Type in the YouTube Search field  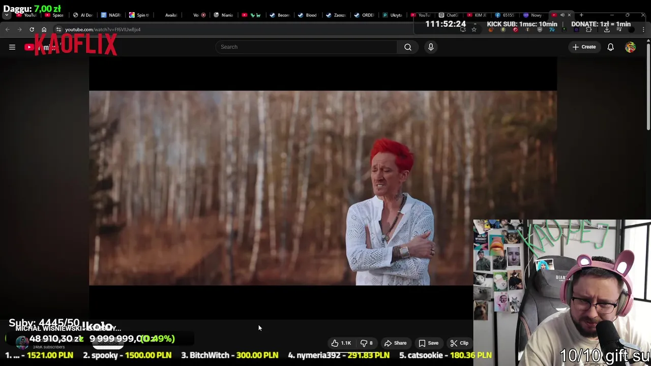point(306,47)
